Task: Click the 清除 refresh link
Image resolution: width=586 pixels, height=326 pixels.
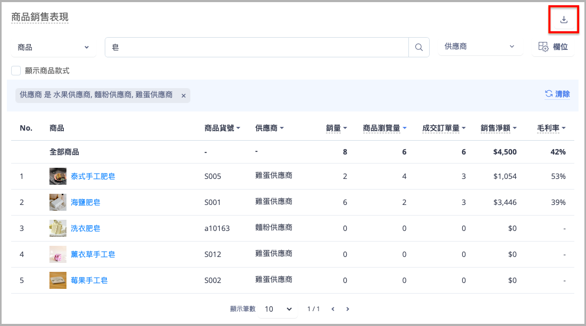Action: click(x=557, y=94)
